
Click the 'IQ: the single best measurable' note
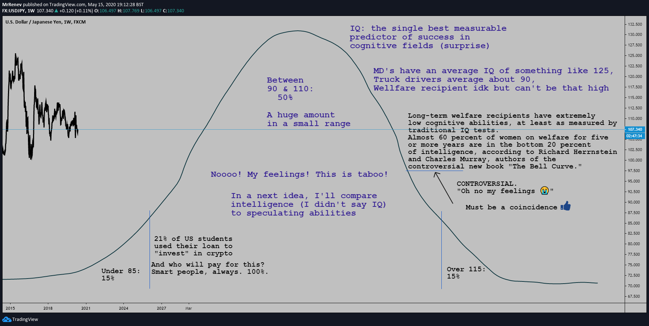[x=428, y=37]
